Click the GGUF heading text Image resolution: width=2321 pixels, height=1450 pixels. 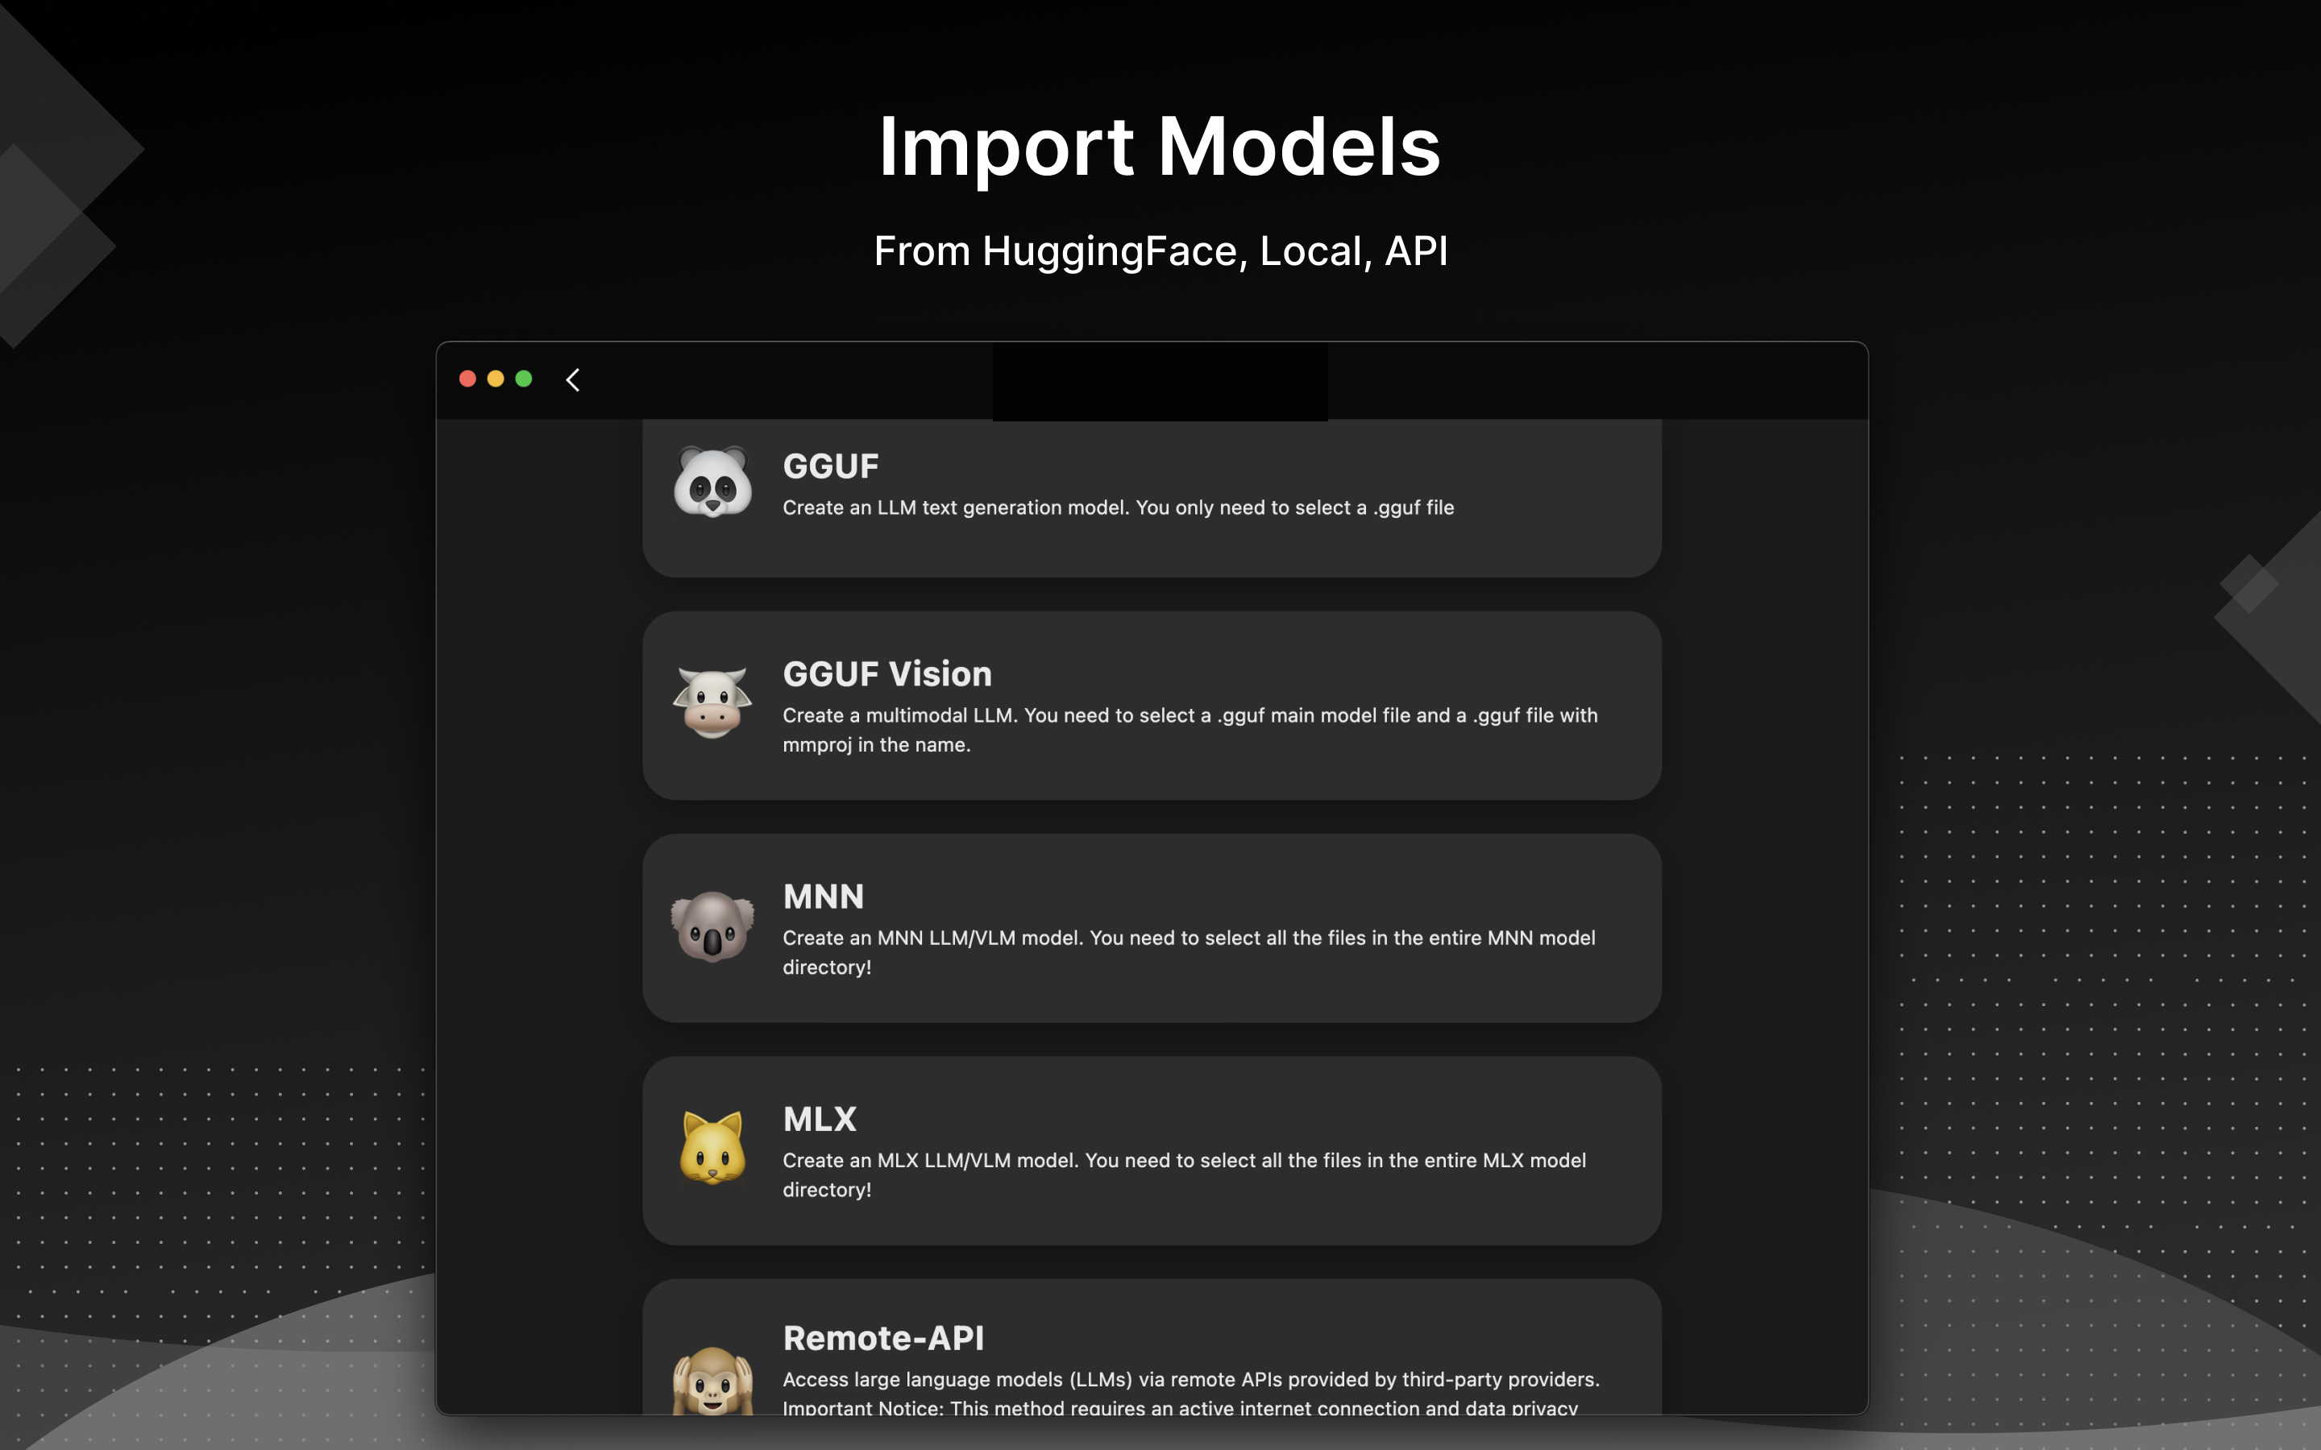831,466
